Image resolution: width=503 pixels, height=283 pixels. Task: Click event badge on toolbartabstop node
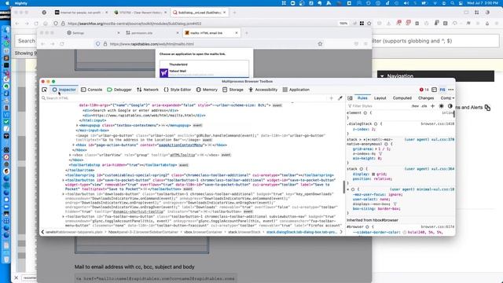(x=183, y=165)
